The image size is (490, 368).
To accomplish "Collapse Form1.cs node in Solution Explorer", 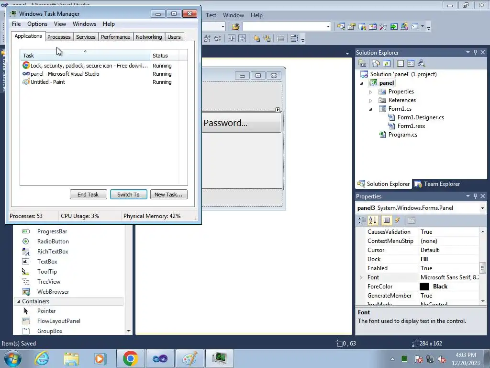I will click(x=371, y=109).
